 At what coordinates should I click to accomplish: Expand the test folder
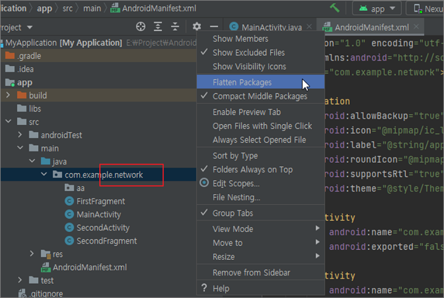(20, 280)
